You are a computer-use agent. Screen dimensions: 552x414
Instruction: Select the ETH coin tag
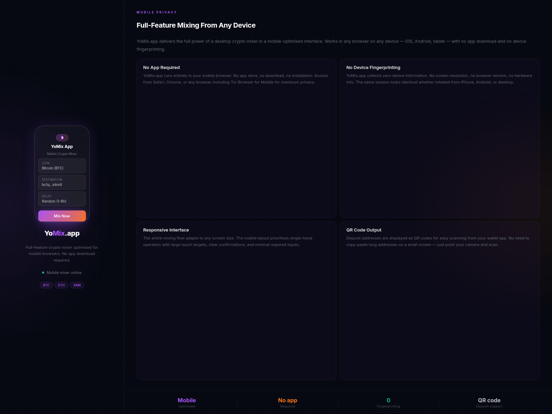click(61, 285)
